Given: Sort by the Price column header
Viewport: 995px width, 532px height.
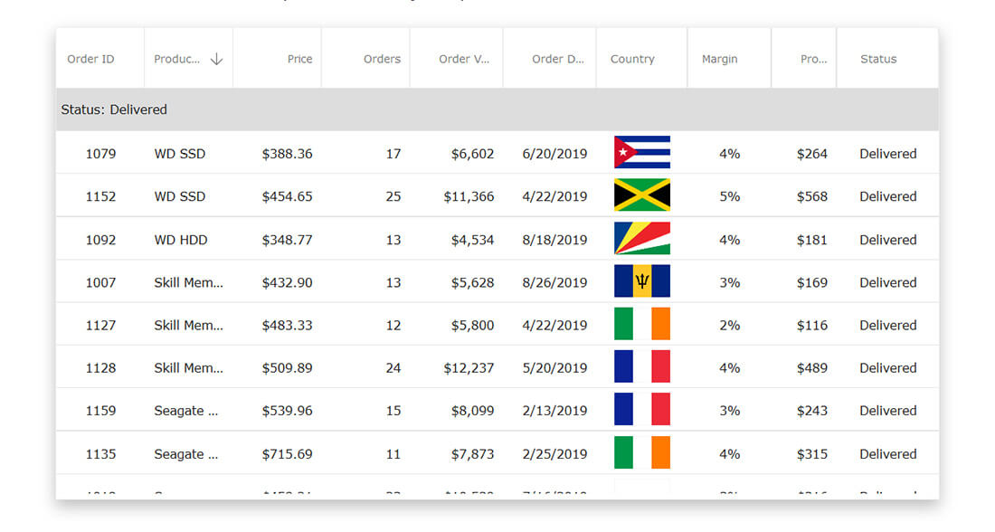Looking at the screenshot, I should [x=299, y=60].
